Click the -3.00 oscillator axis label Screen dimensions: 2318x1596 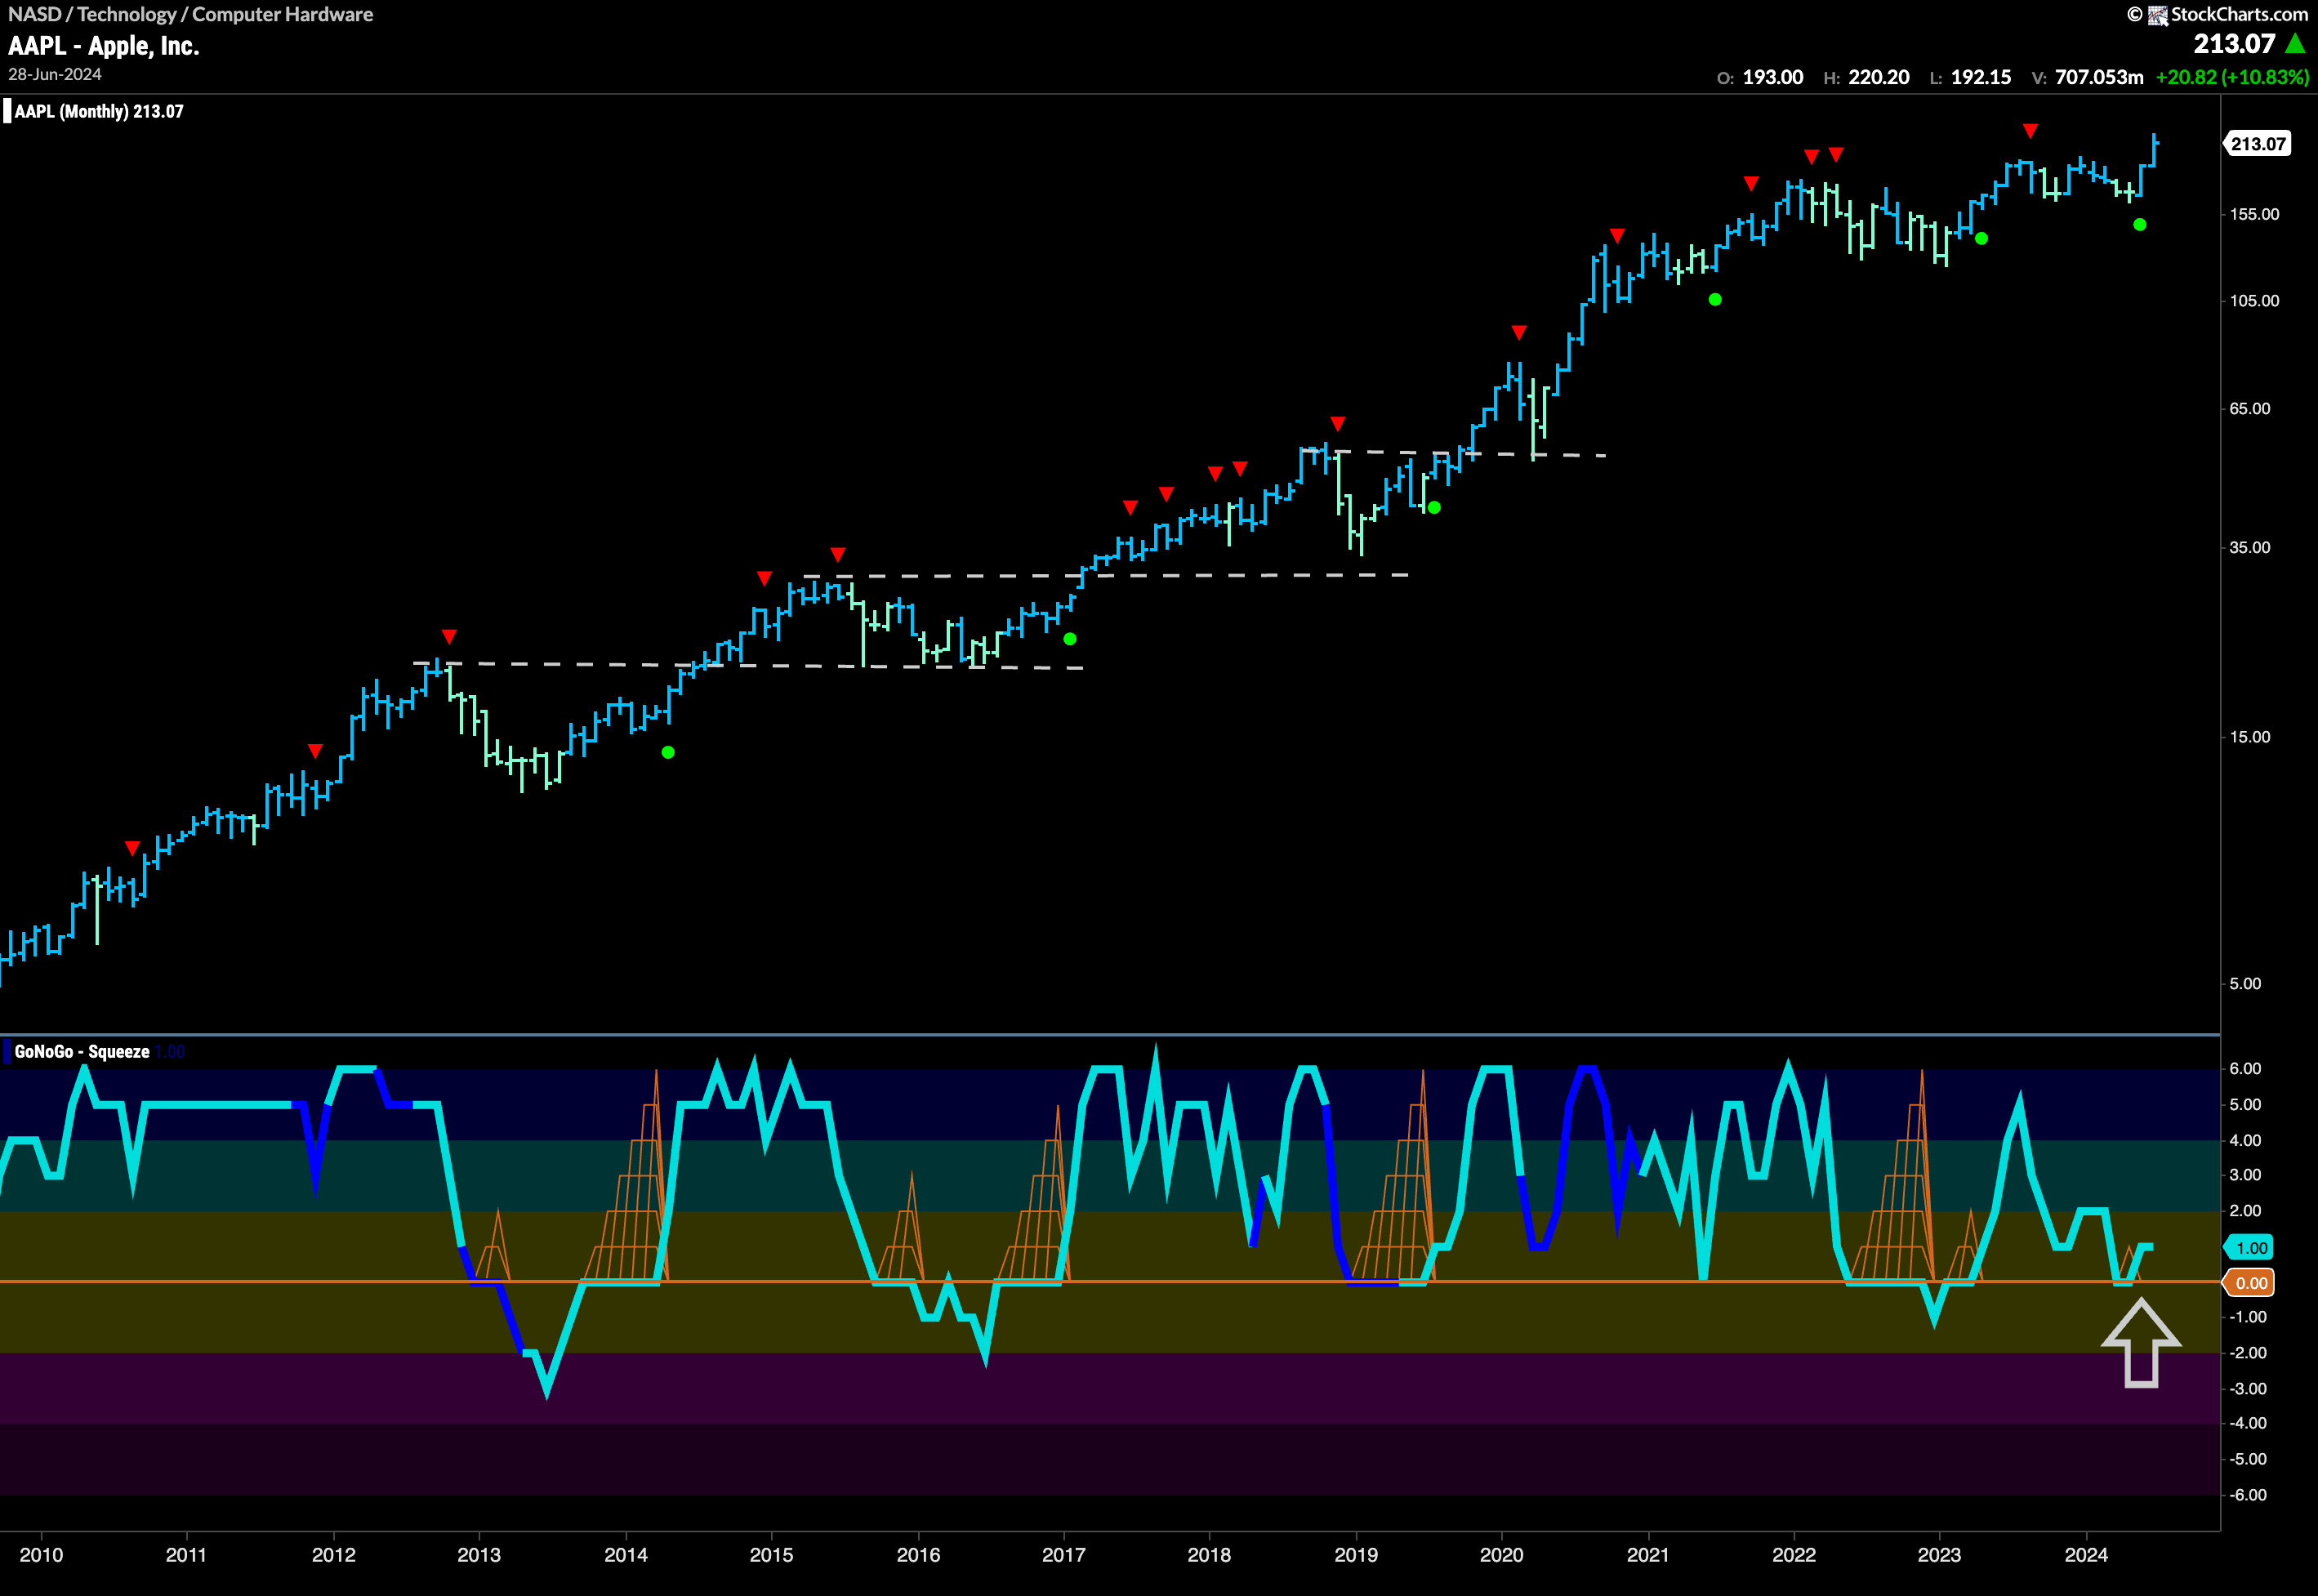coord(2247,1389)
